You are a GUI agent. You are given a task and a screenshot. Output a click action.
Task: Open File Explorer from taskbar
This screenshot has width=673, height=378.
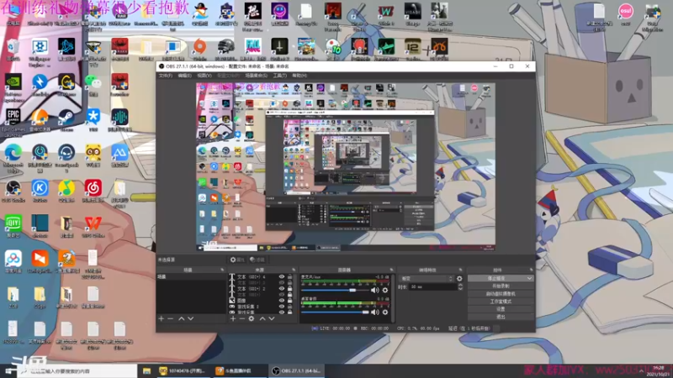(x=146, y=371)
